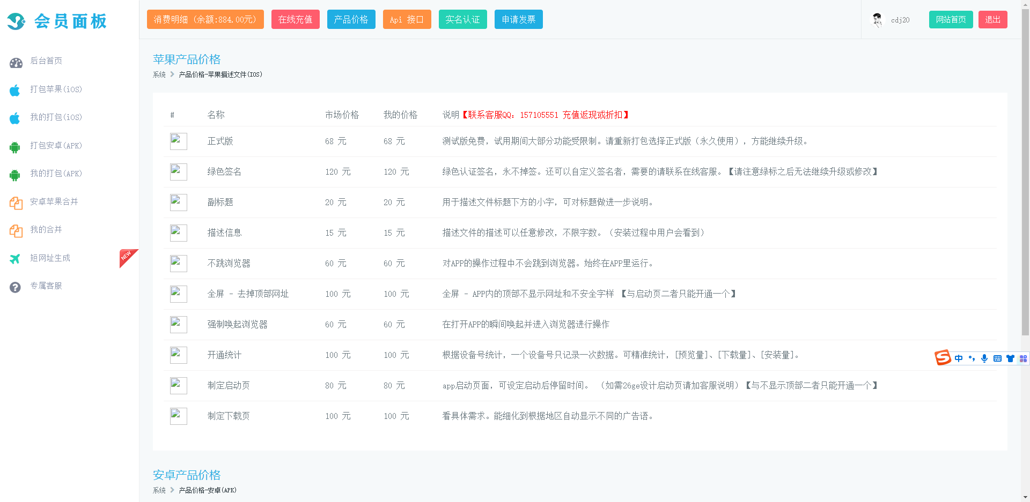Click the 产品价格 button
Image resolution: width=1030 pixels, height=502 pixels.
pos(351,20)
